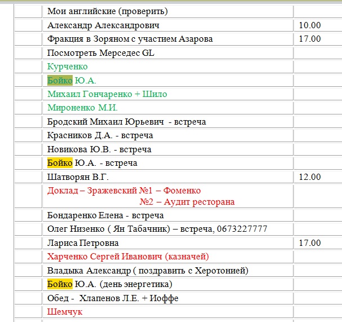This screenshot has width=342, height=322.
Task: Click the 17.00 time beside Лариса Петровна
Action: pyautogui.click(x=309, y=243)
